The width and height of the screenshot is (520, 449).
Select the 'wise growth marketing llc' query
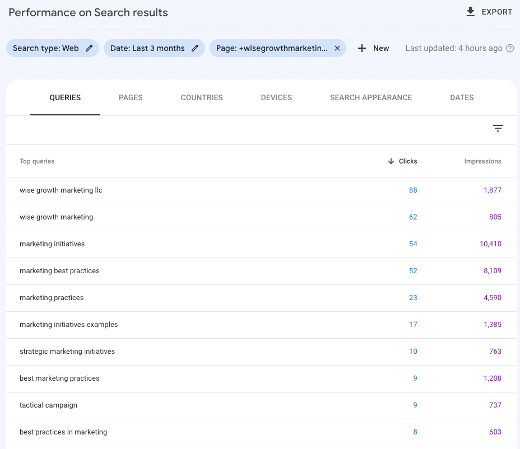click(x=61, y=190)
